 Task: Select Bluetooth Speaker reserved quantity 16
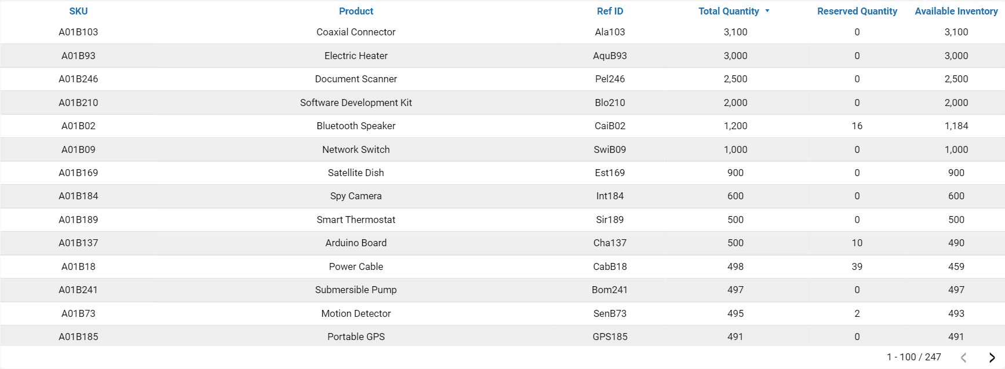pos(857,126)
